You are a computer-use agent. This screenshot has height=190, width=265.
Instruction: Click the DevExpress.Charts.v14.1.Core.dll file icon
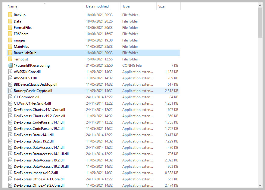point(10,109)
